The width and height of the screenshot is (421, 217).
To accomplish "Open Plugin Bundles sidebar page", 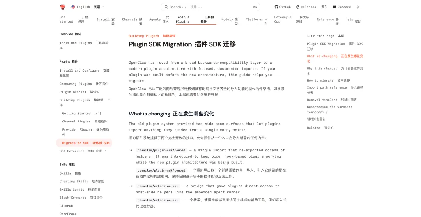I will pos(80,92).
